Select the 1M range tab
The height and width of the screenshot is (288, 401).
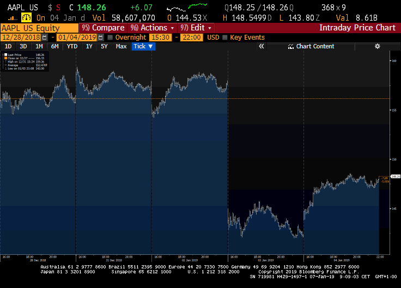[39, 46]
